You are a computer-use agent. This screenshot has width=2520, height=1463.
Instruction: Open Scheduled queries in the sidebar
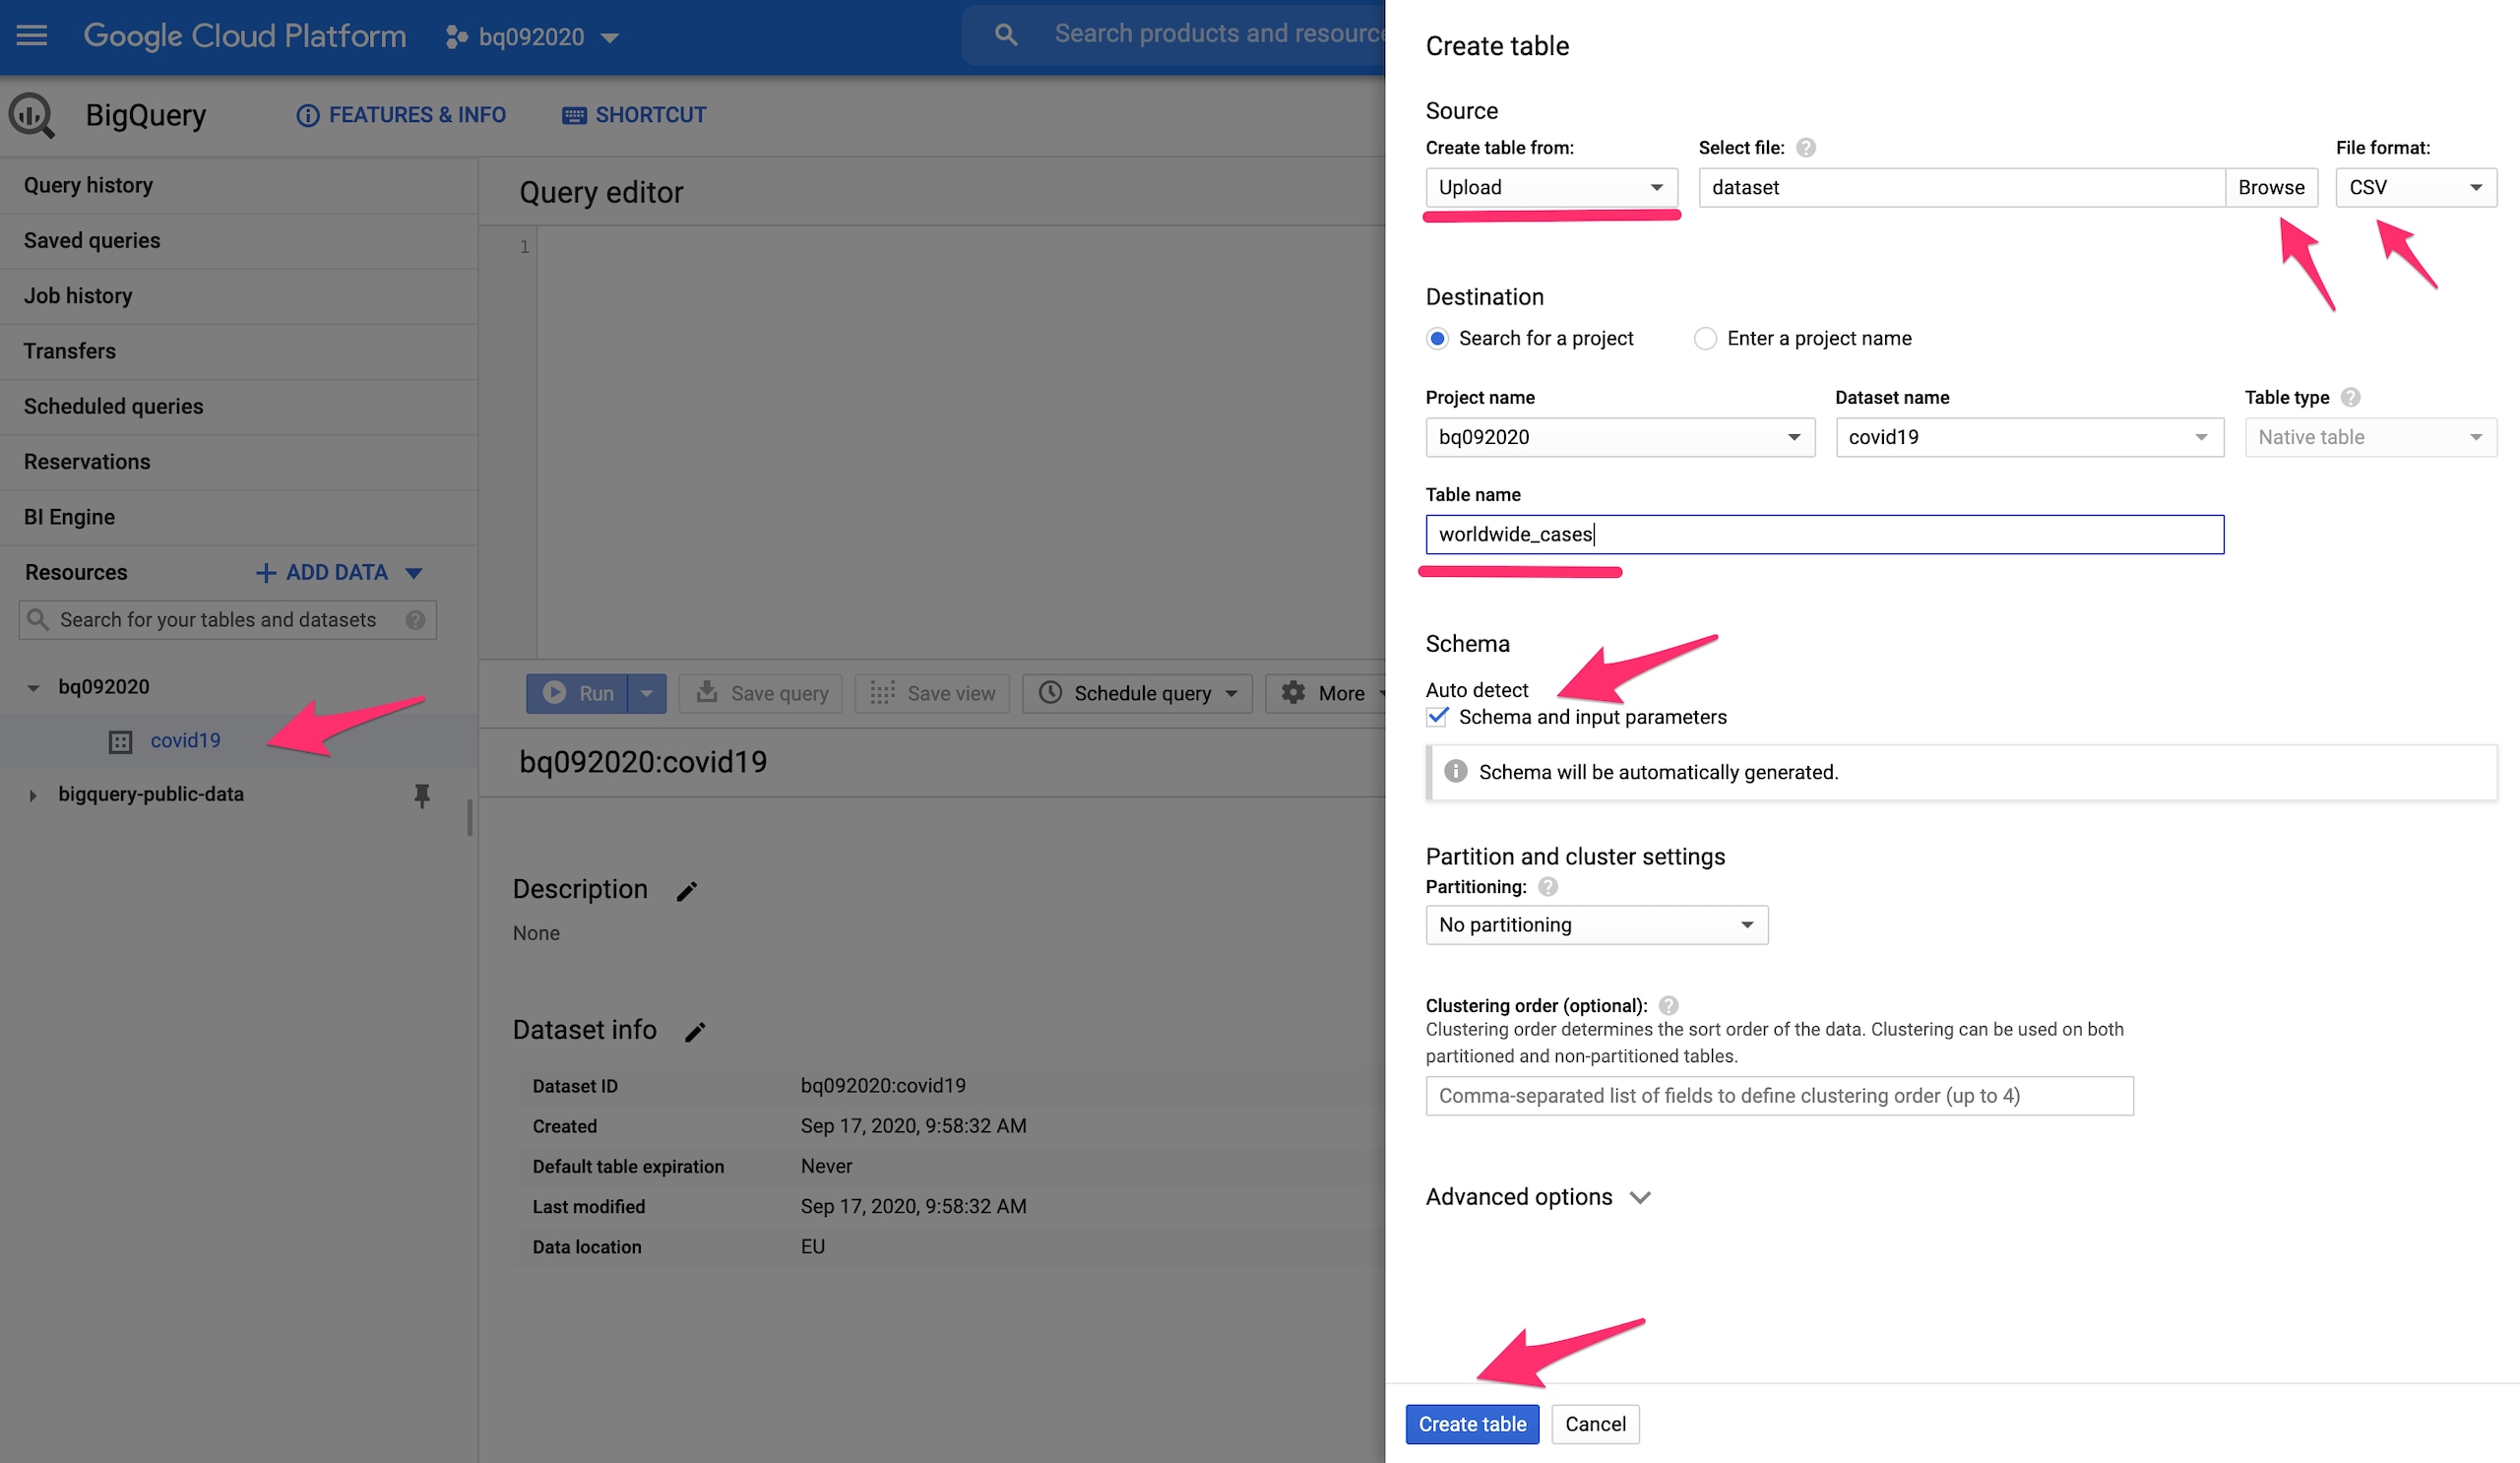point(113,407)
